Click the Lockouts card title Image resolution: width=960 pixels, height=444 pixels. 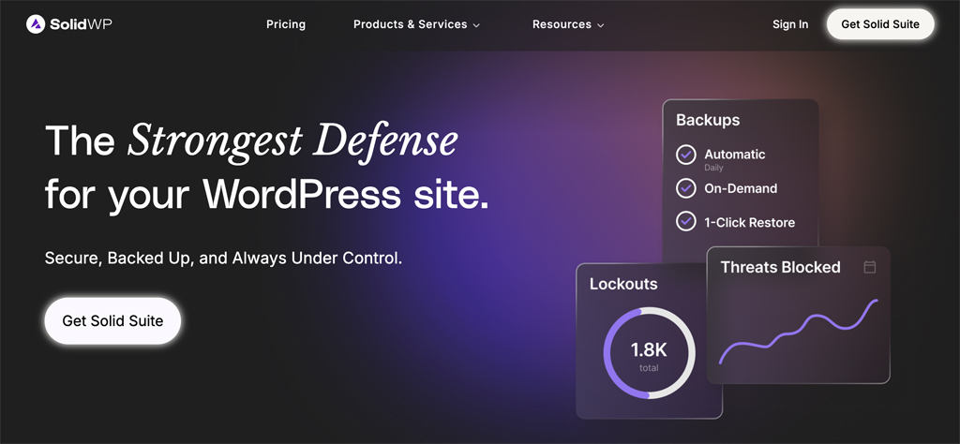tap(623, 284)
